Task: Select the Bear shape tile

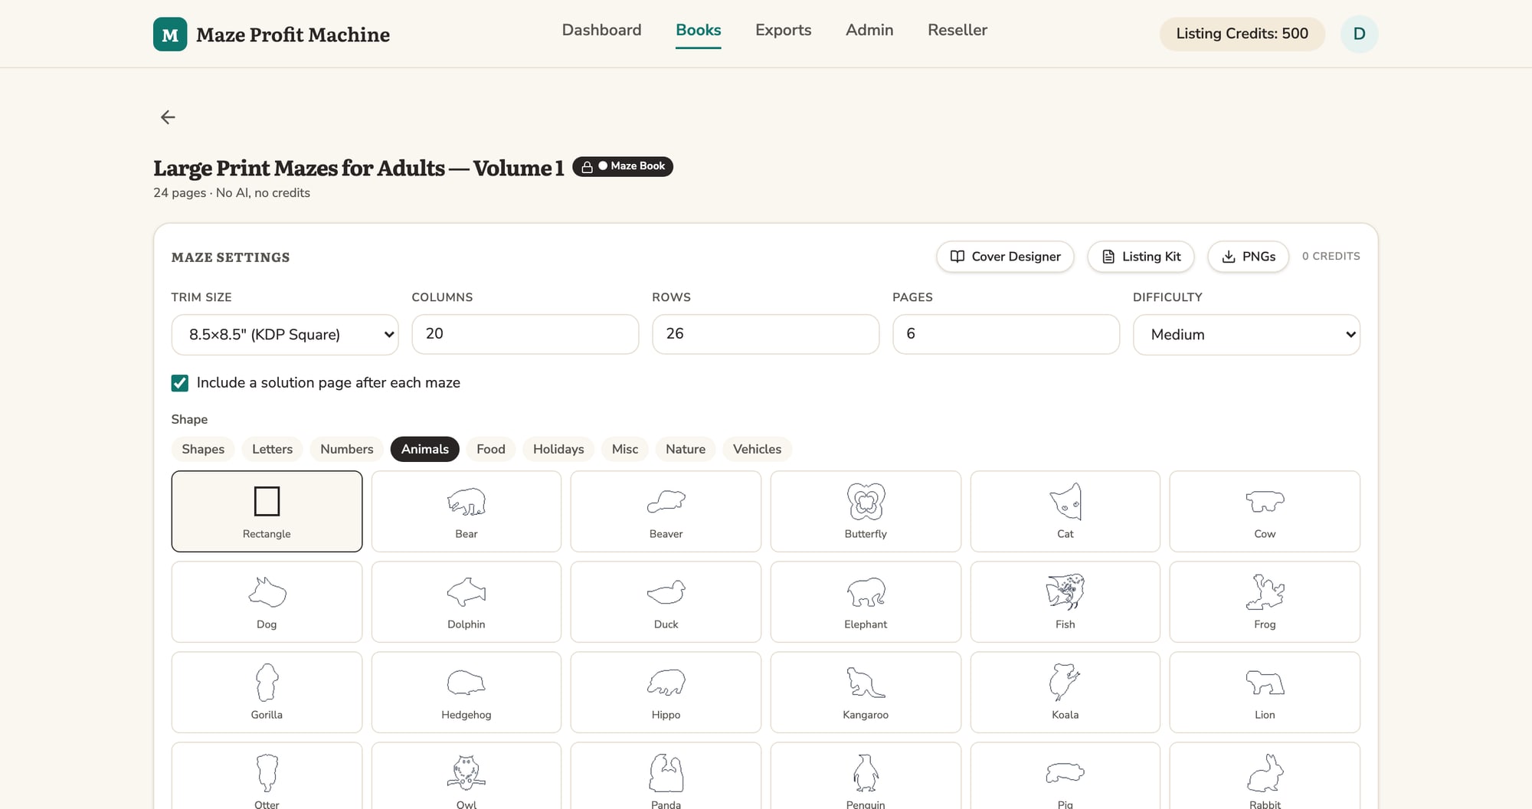Action: (x=466, y=511)
